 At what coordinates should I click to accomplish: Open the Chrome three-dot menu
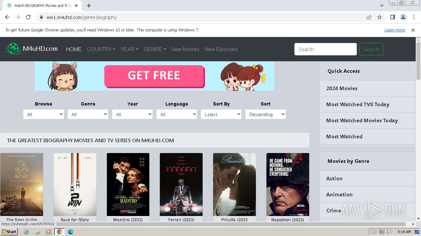click(413, 17)
